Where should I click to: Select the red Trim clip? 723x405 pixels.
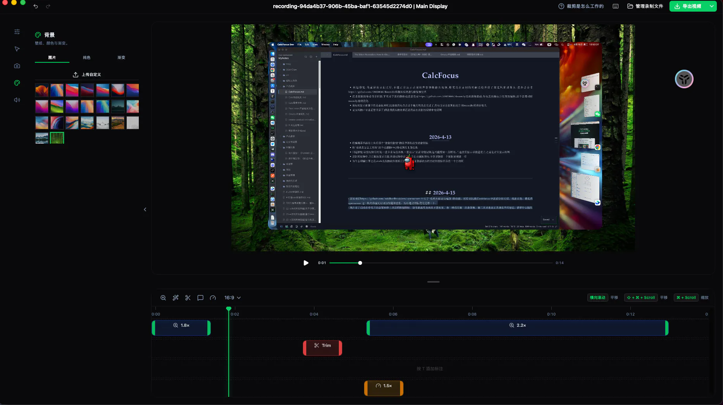pos(323,348)
